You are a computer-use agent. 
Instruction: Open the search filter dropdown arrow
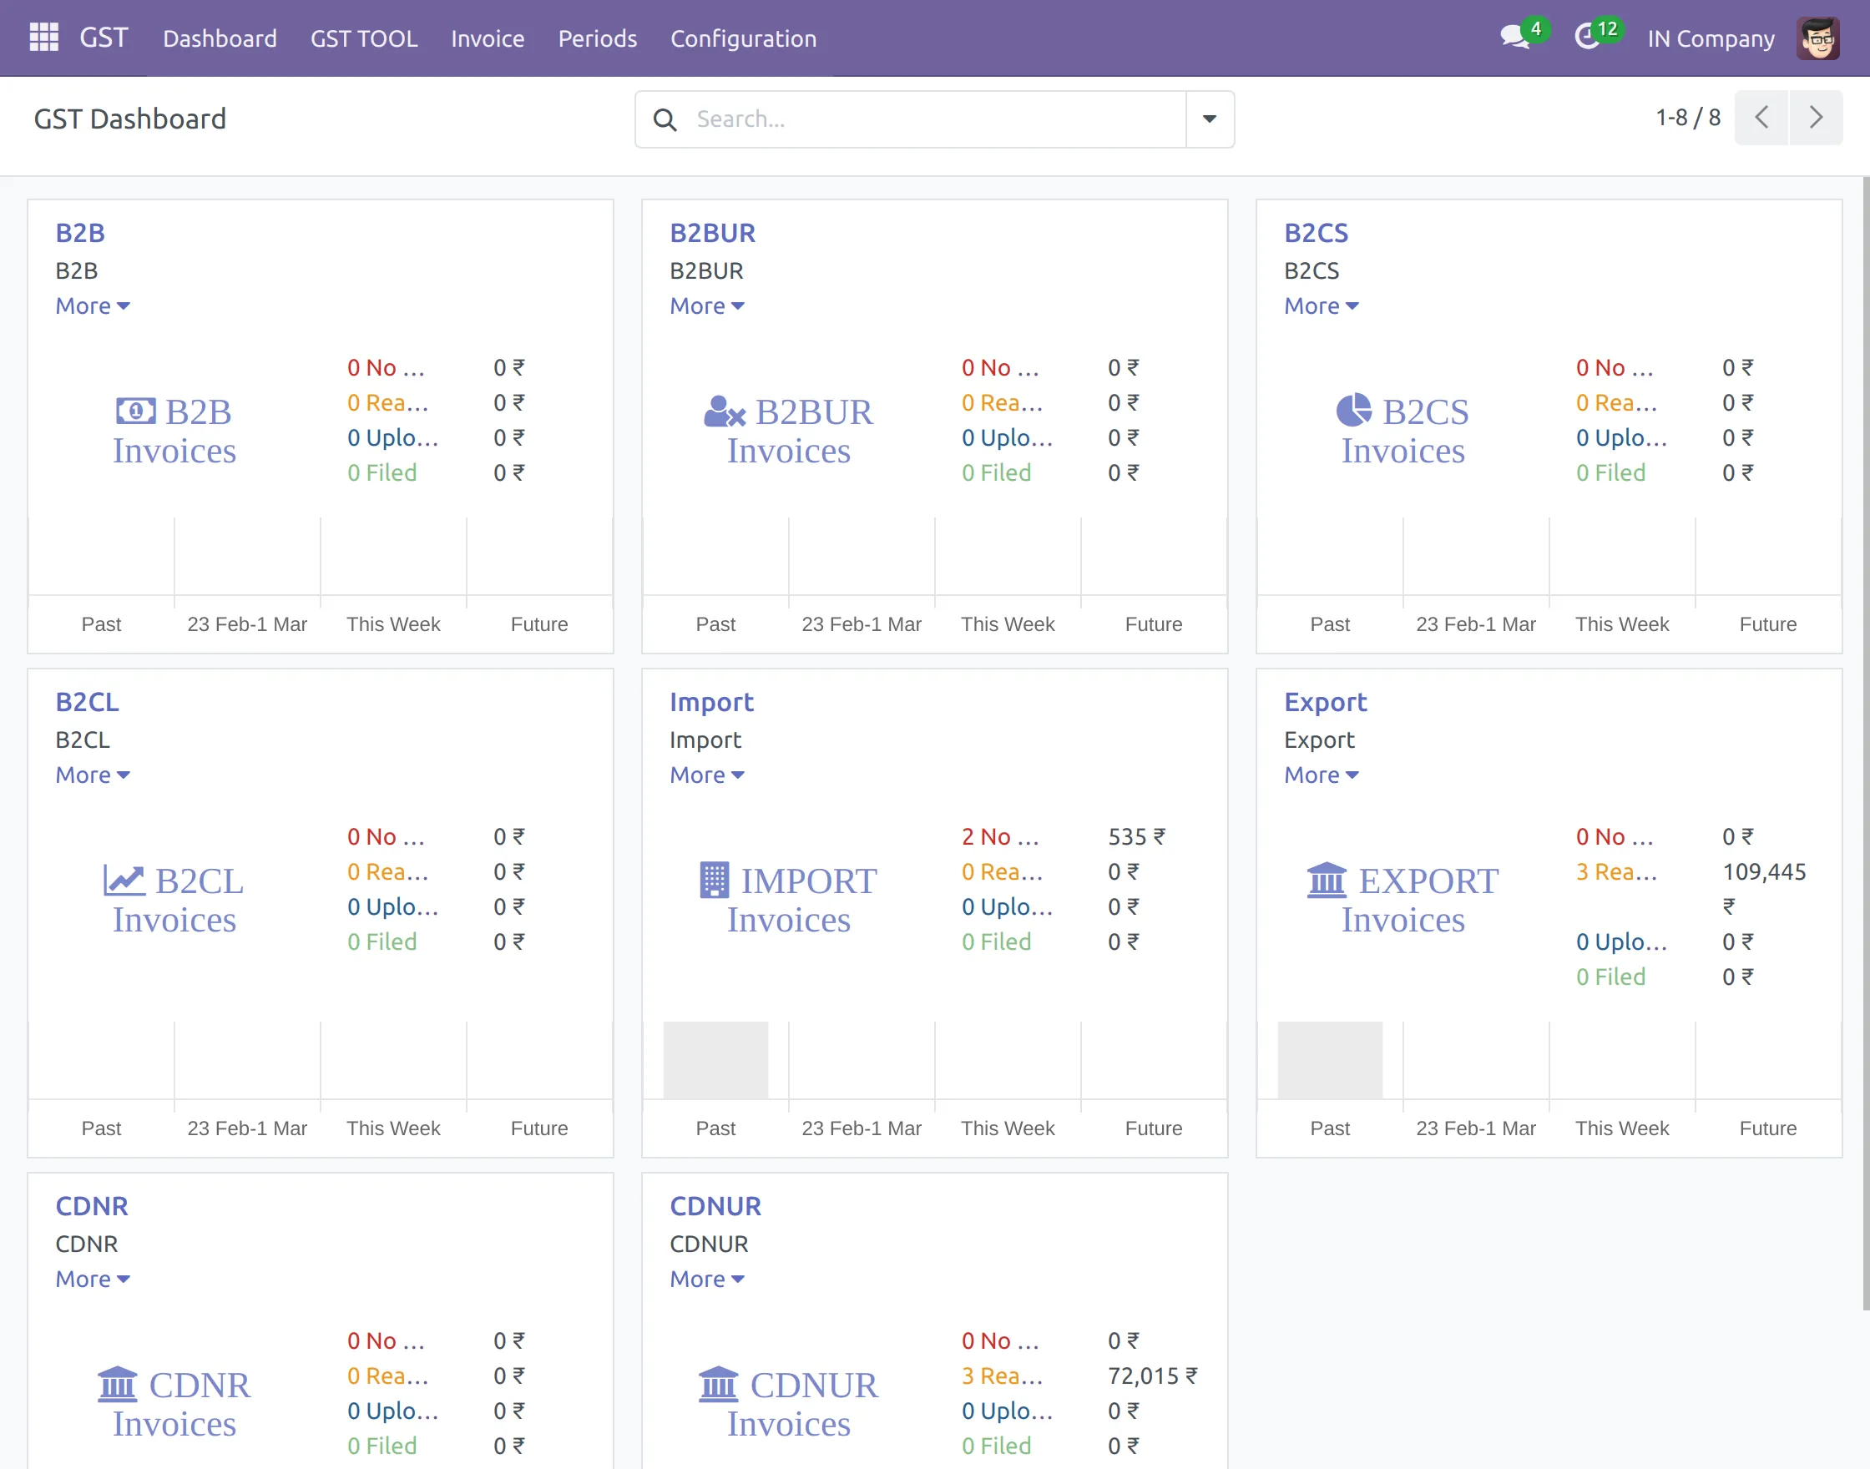(1209, 119)
